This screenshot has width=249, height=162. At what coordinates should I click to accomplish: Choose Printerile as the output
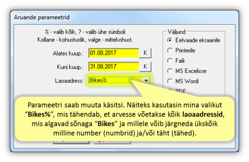(x=181, y=50)
